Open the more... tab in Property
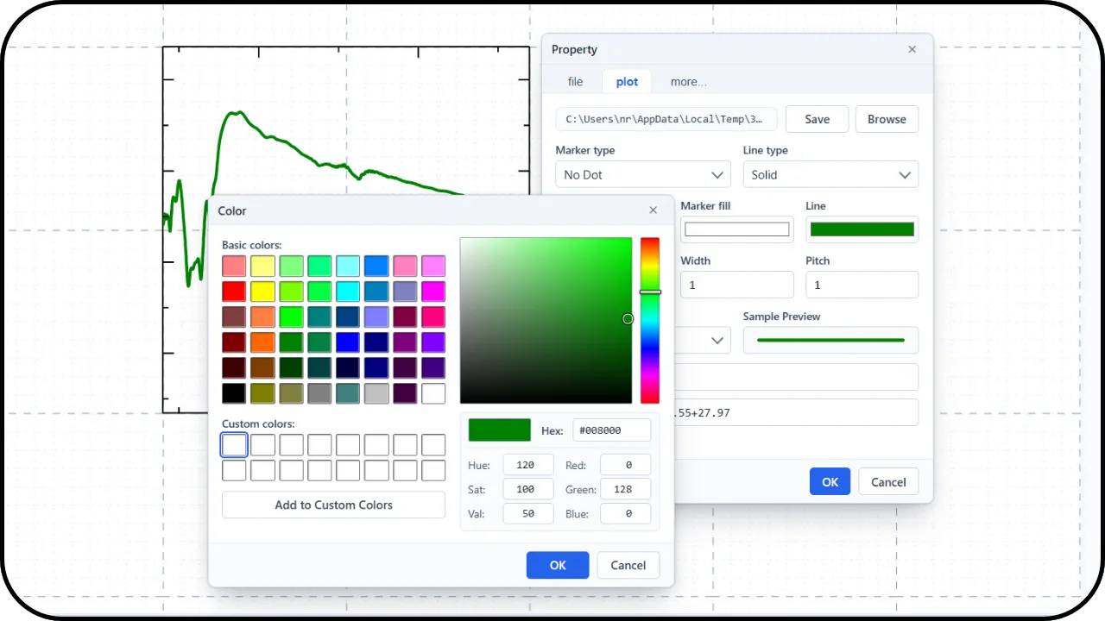This screenshot has height=621, width=1105. coord(688,82)
